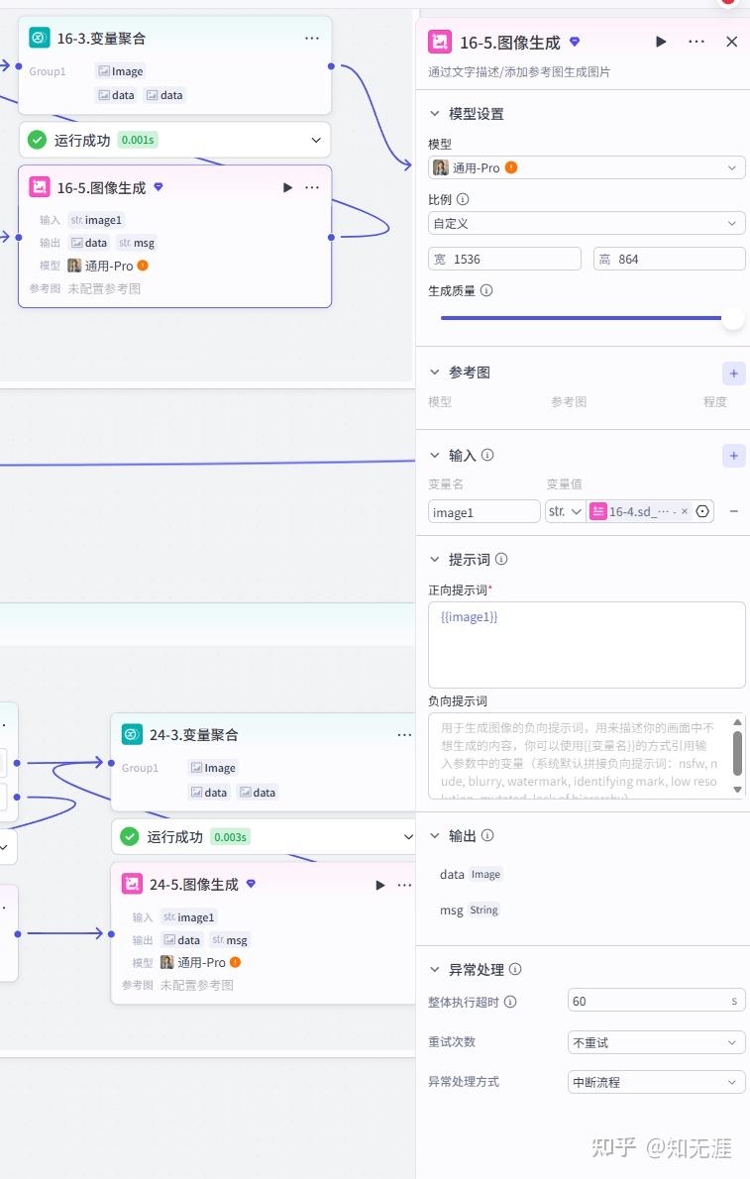Click target selector icon next to variable value
Viewport: 750px width, 1179px height.
[x=702, y=511]
